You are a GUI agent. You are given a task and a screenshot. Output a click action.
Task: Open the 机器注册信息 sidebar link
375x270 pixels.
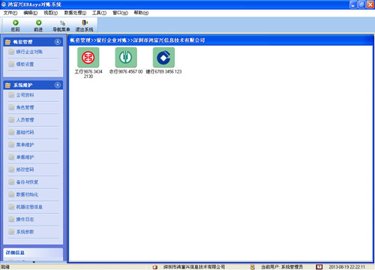(x=29, y=207)
